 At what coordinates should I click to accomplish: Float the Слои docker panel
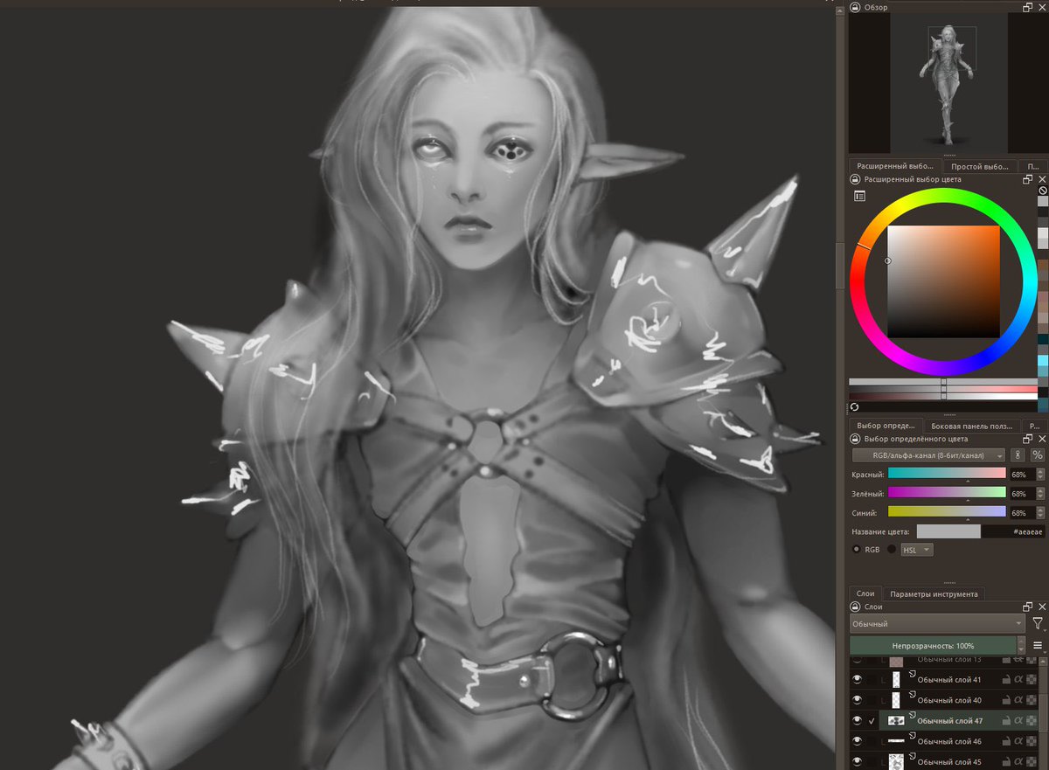[x=1028, y=607]
